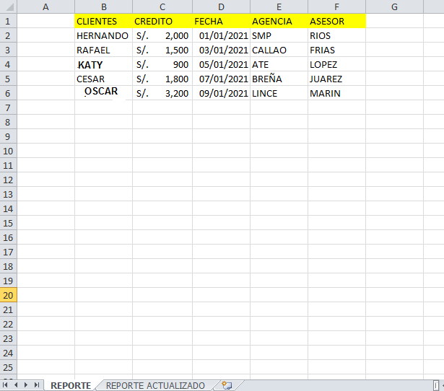The image size is (444, 391).
Task: Click the LINCE agency cell
Action: 279,93
